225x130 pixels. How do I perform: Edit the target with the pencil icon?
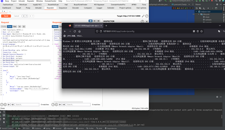coord(143,16)
